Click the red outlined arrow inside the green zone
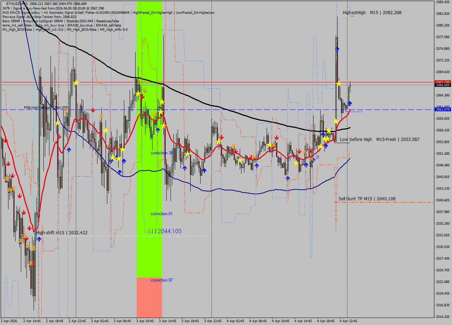The image size is (452, 325). [145, 91]
